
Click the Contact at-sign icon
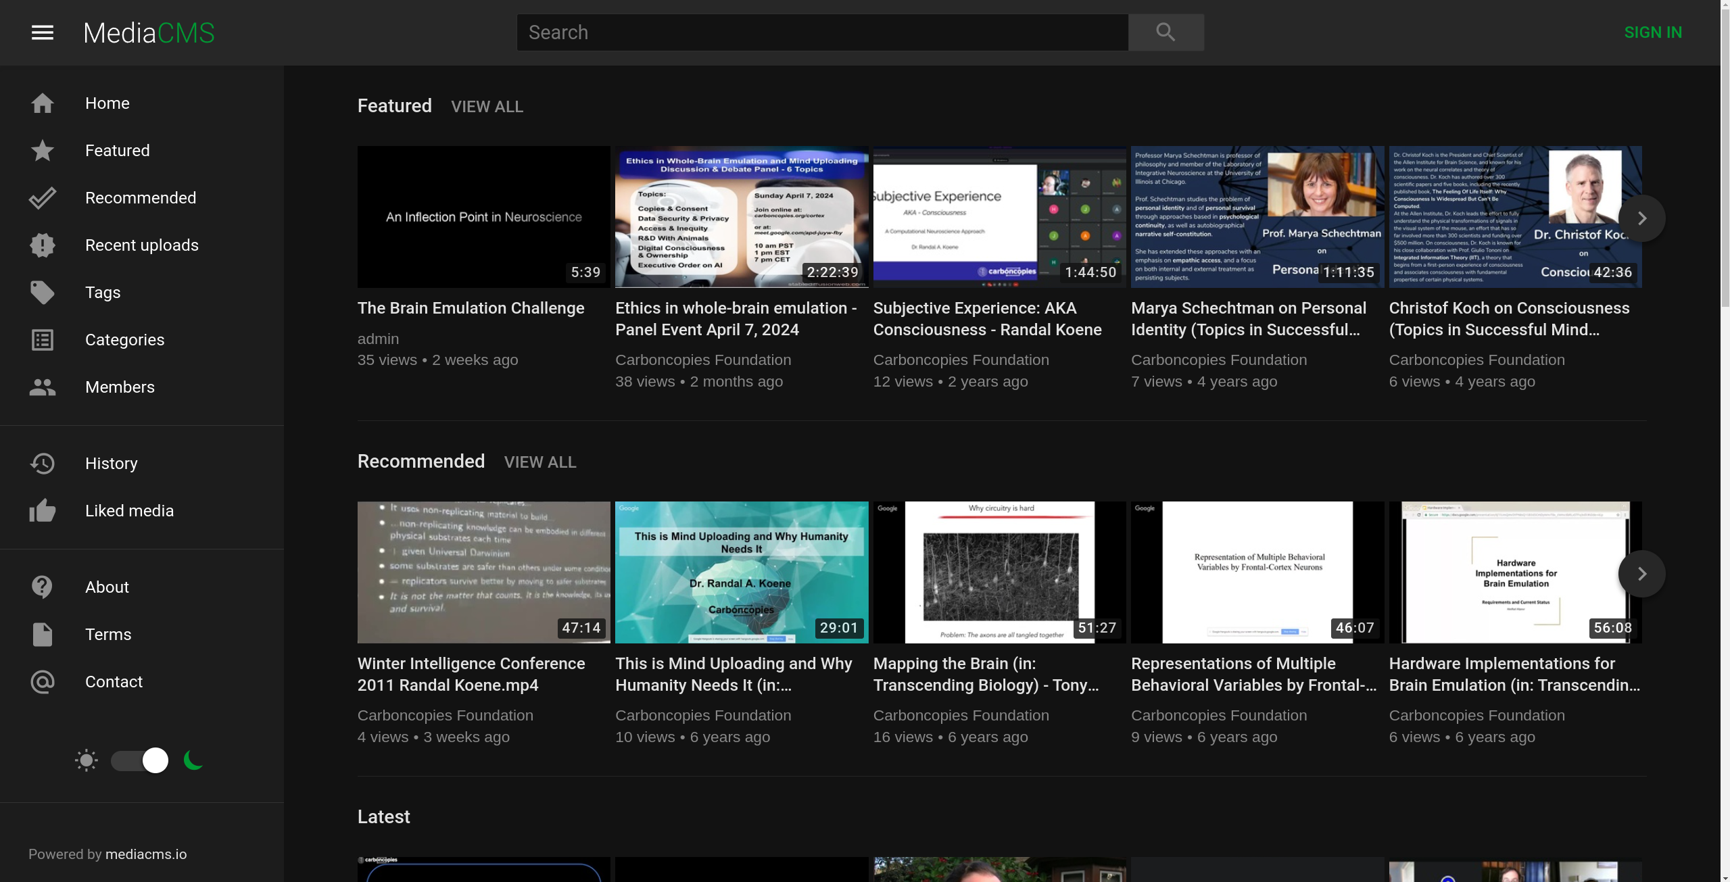click(x=42, y=682)
